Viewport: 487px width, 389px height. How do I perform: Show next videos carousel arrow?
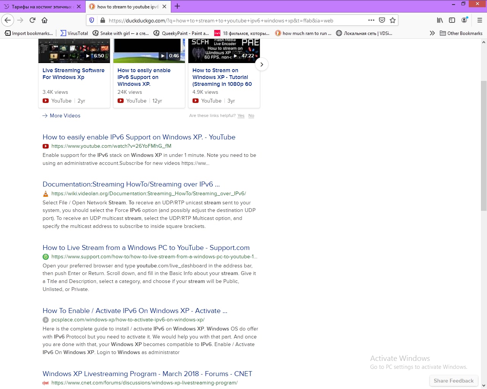coord(261,64)
